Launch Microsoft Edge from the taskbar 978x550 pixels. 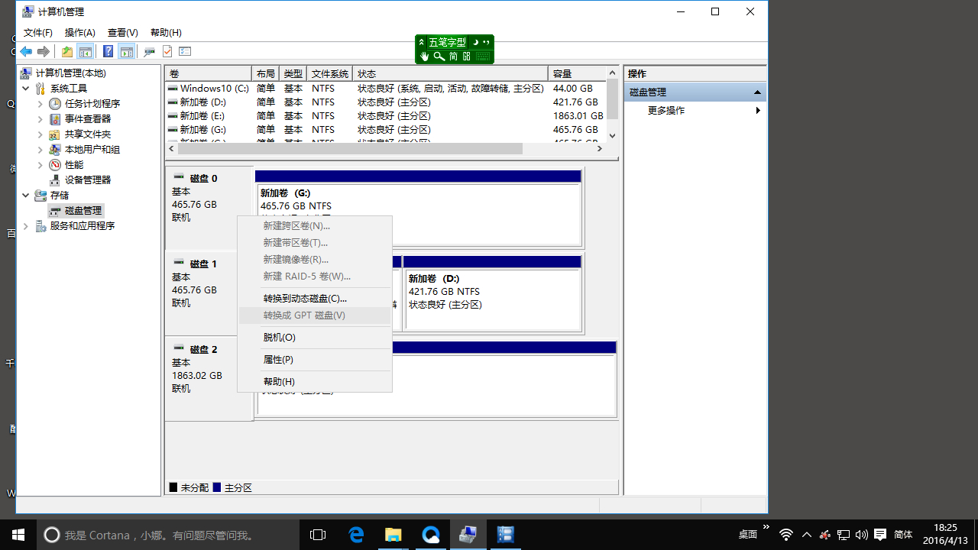(x=356, y=535)
